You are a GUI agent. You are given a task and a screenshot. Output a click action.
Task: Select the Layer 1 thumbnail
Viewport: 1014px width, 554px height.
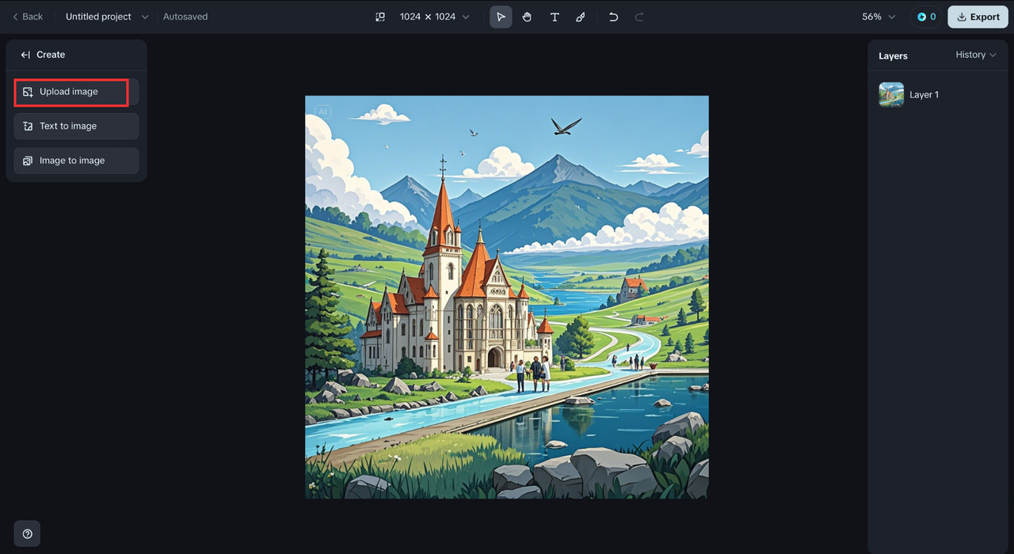click(891, 94)
